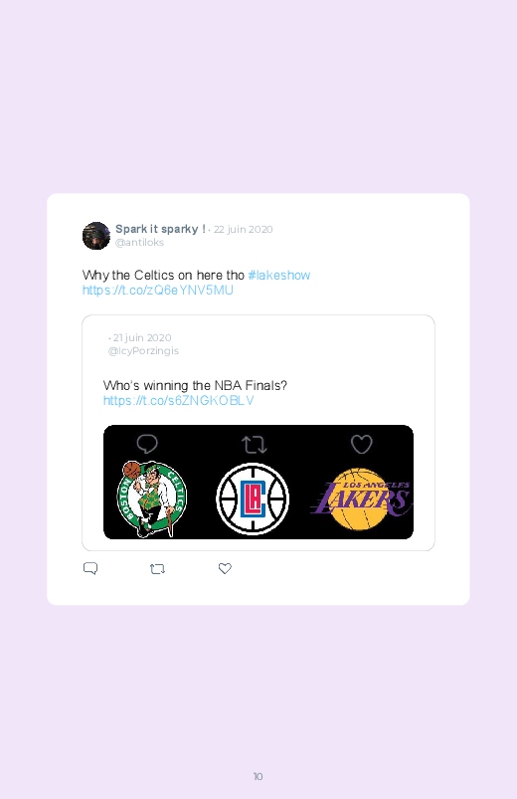Click the @IcyPorzingis handle

[x=143, y=351]
